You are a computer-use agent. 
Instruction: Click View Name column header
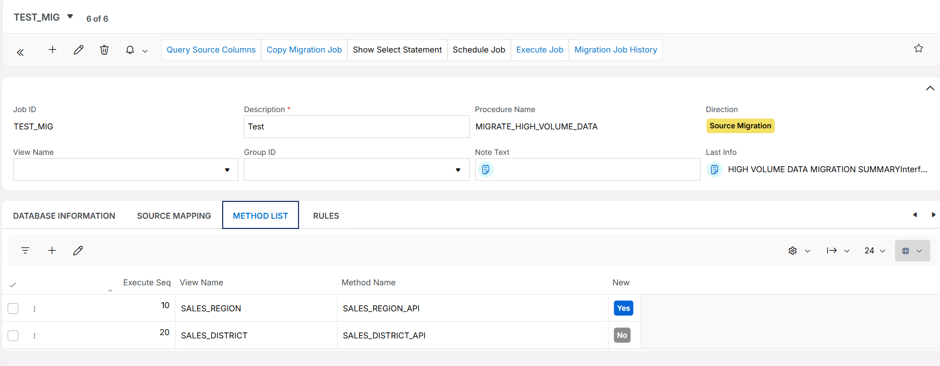coord(202,283)
